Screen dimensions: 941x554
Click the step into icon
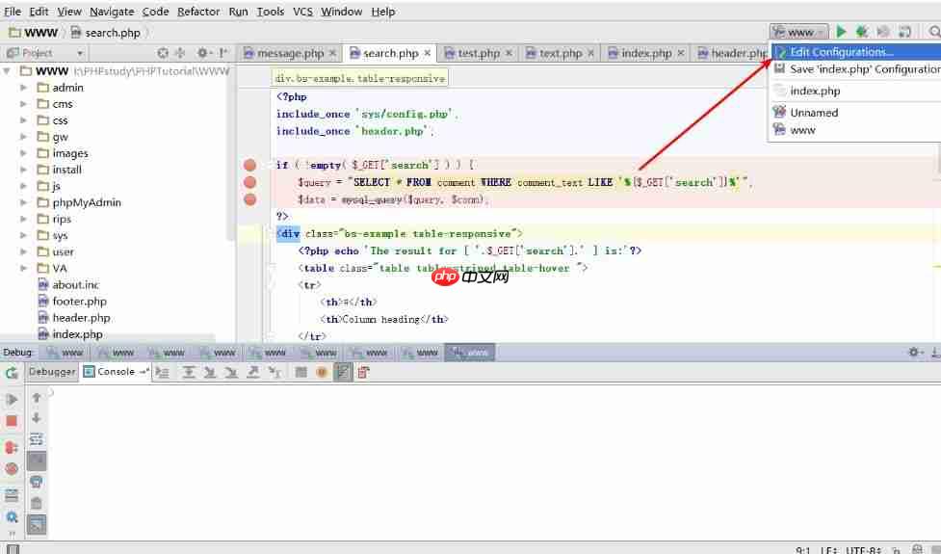coord(209,372)
